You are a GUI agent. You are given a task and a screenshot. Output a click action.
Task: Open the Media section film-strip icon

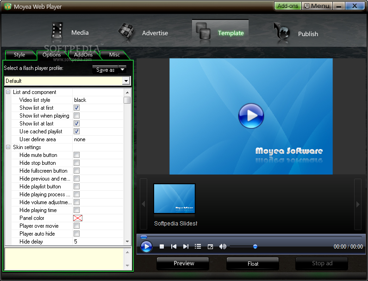[x=57, y=31]
